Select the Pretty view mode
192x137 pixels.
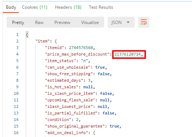click(18, 23)
